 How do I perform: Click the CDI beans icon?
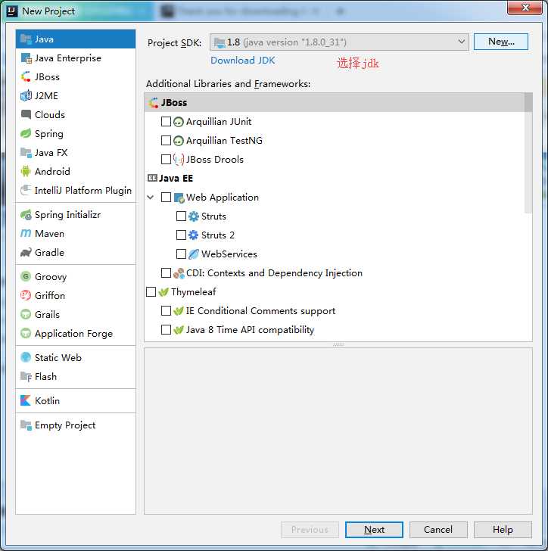tap(179, 273)
